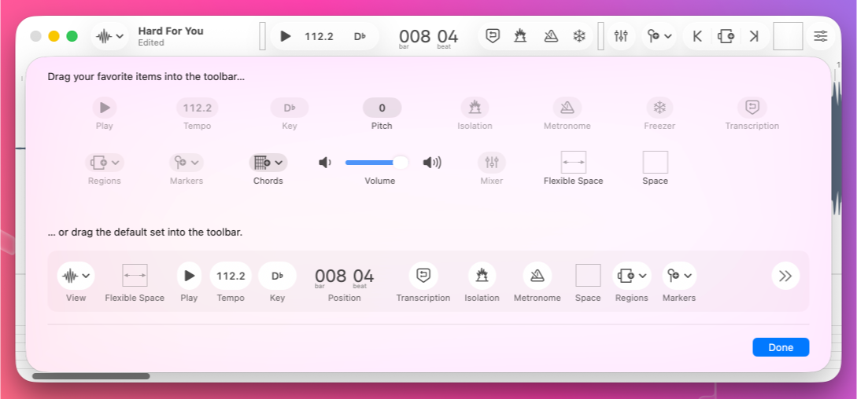Open the View waveform dropdown in the title bar
This screenshot has width=857, height=399.
click(109, 36)
